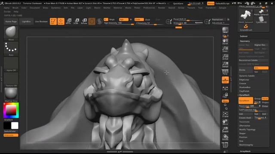Screen dimensions: 275x154
Task: Adjust the Rgb Intensity slider
Action: pyautogui.click(x=119, y=23)
